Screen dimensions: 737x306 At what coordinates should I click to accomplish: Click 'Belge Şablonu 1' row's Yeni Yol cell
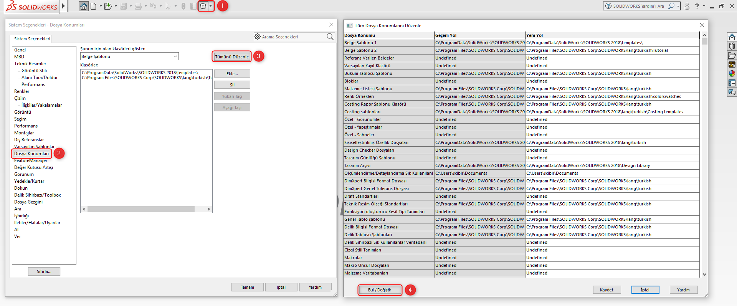point(613,43)
